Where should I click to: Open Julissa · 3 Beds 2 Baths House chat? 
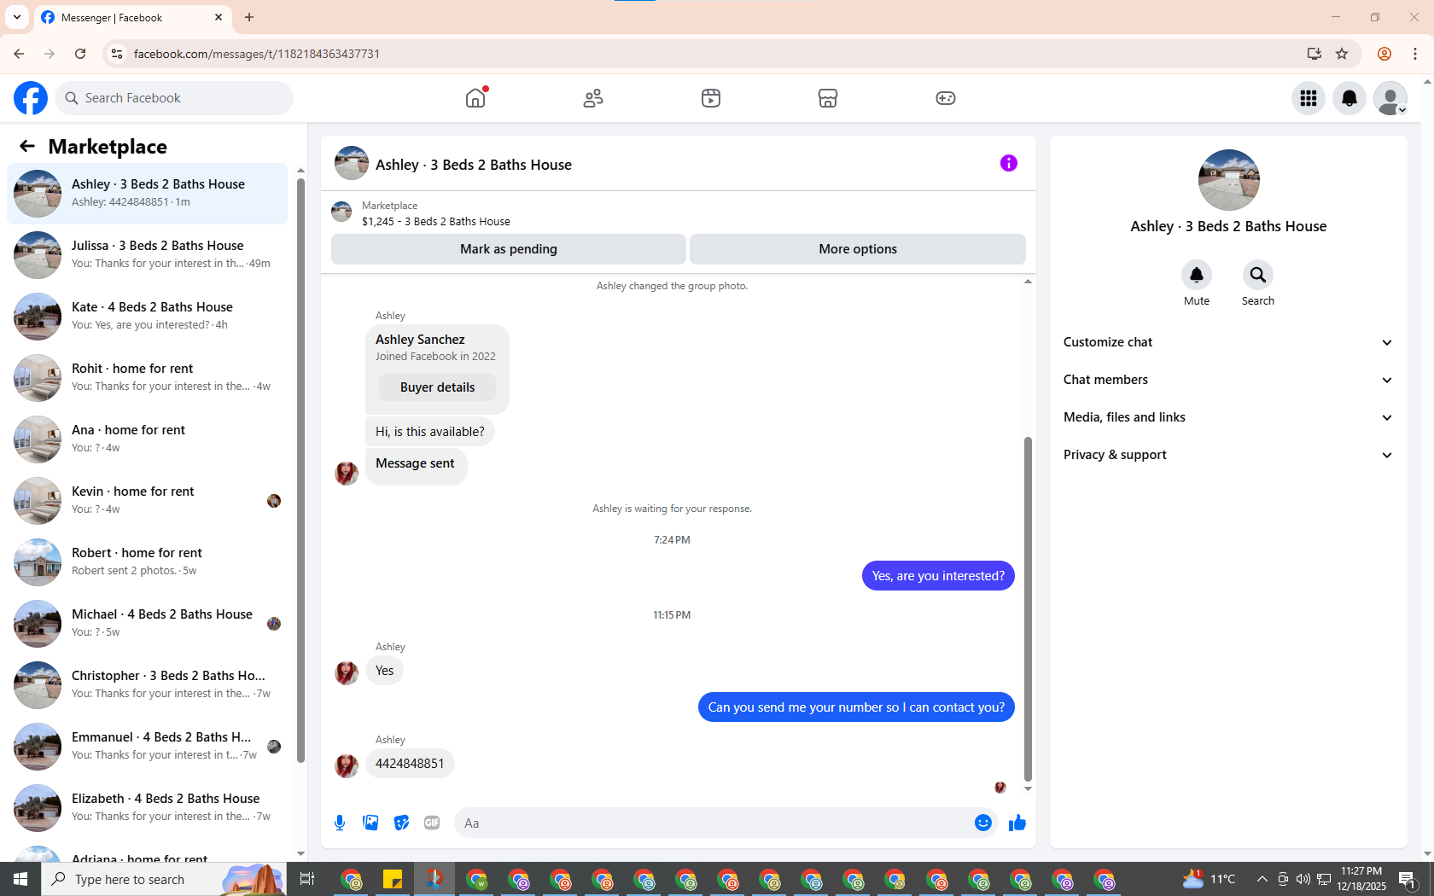click(x=147, y=254)
